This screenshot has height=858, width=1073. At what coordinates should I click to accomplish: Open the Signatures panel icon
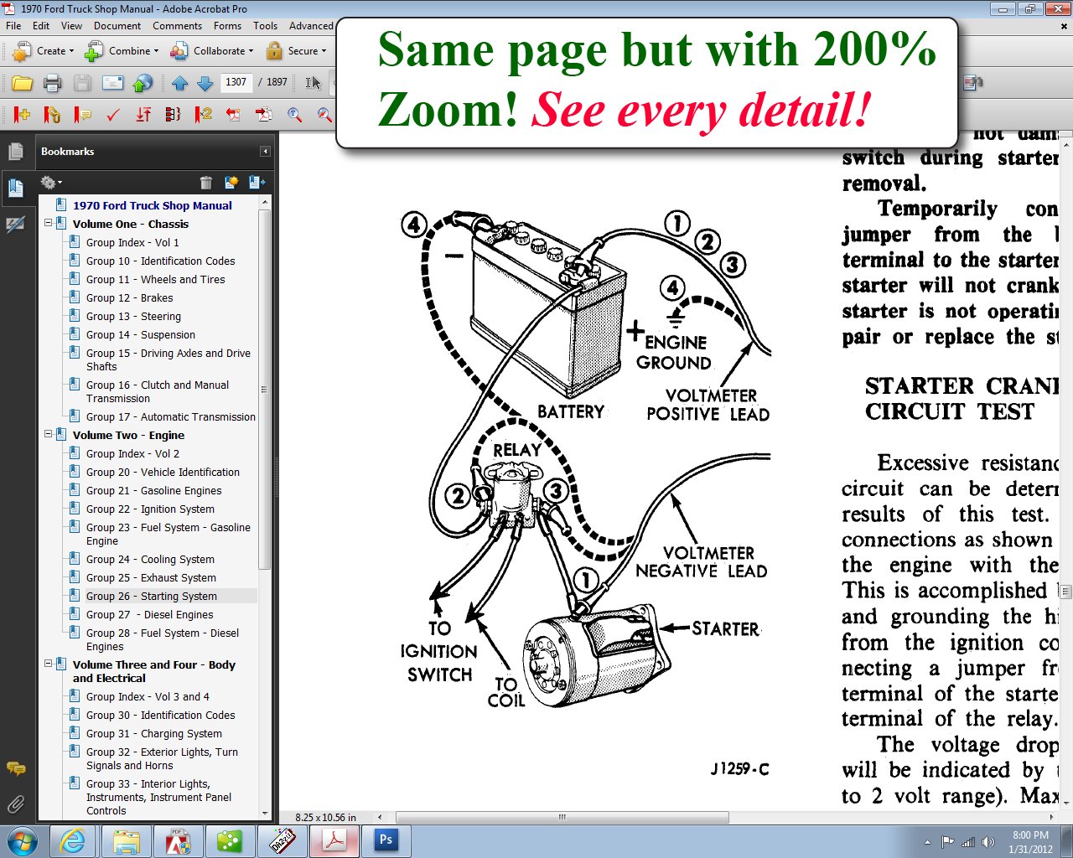point(15,225)
